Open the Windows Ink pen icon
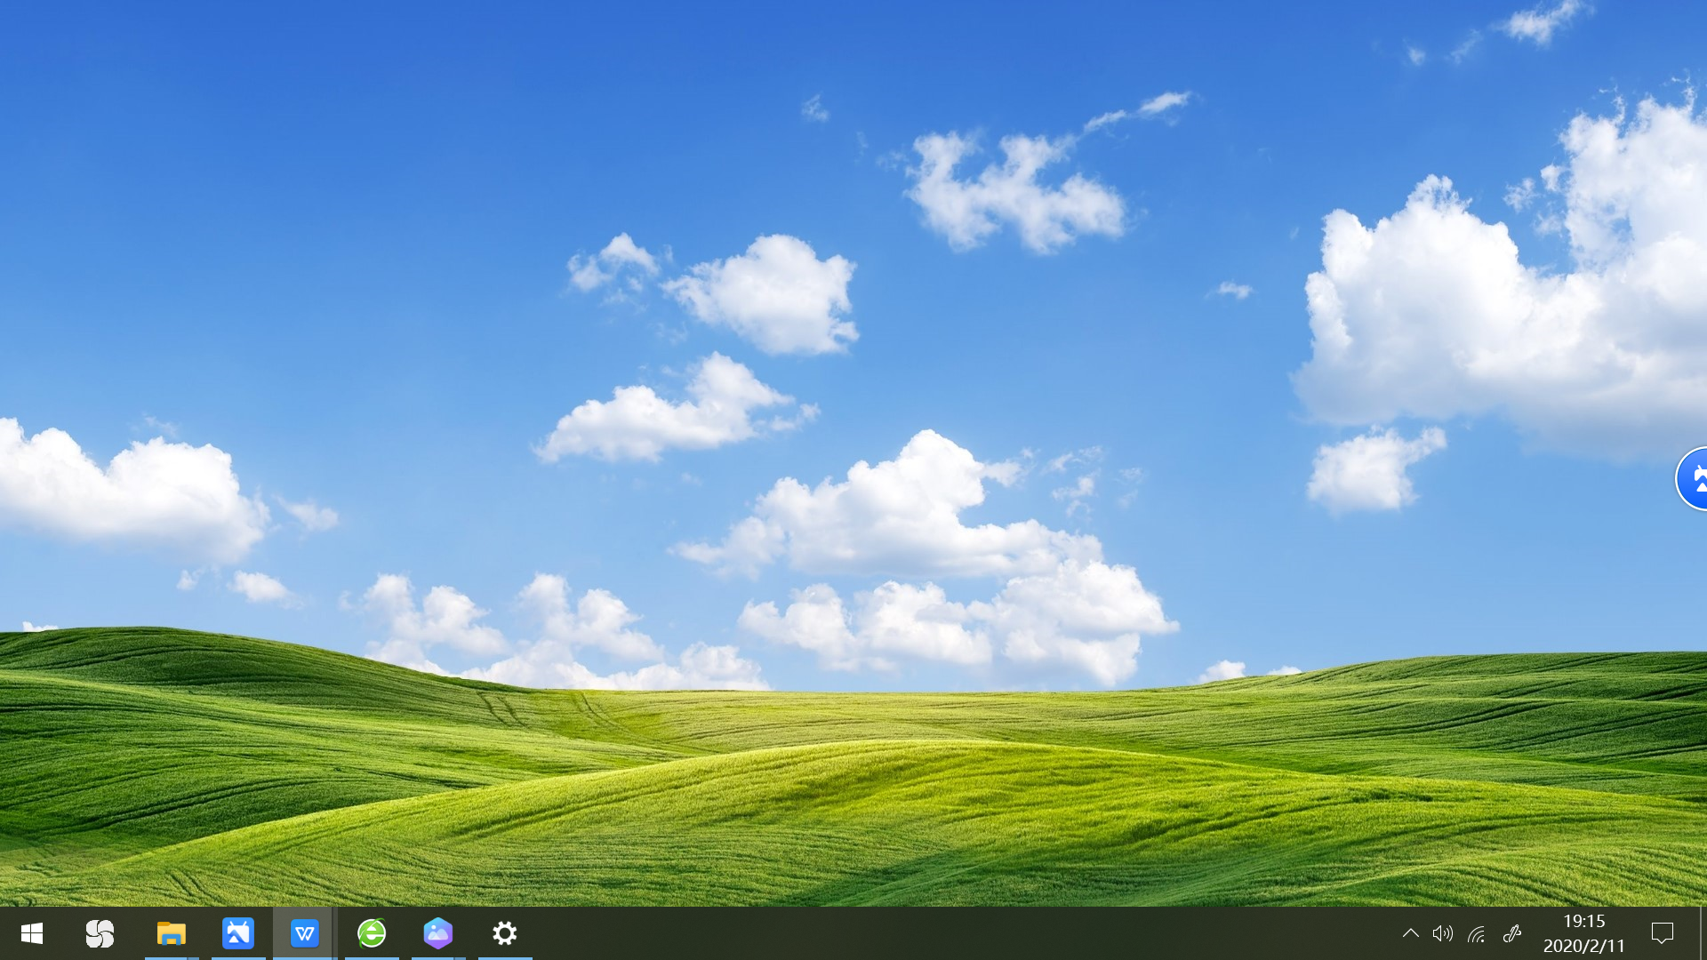1707x960 pixels. click(1511, 933)
